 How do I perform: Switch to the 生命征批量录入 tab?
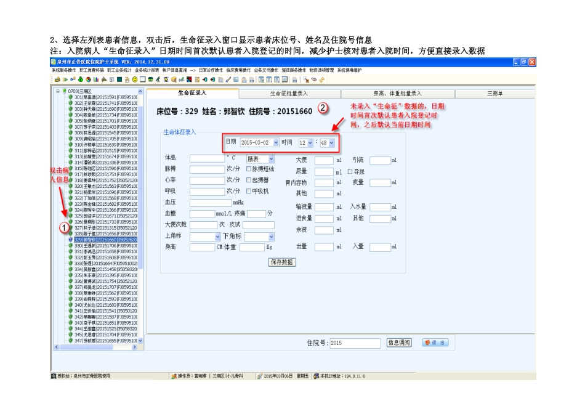(x=289, y=93)
